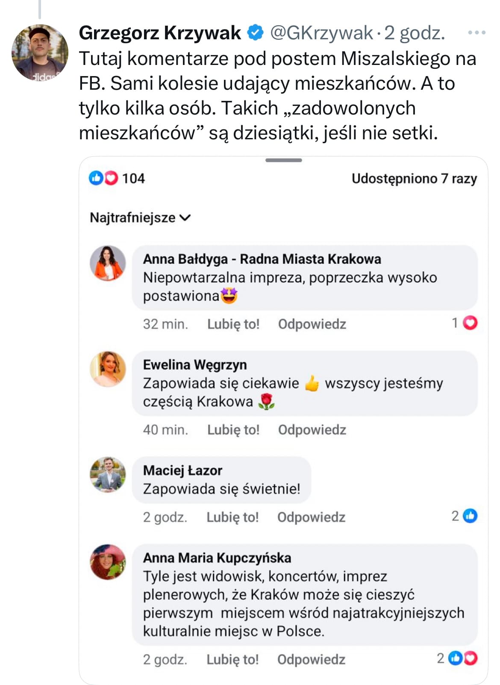This screenshot has height=685, width=500.
Task: Click the heart reaction on Anna Bałdyga's comment
Action: 471,323
